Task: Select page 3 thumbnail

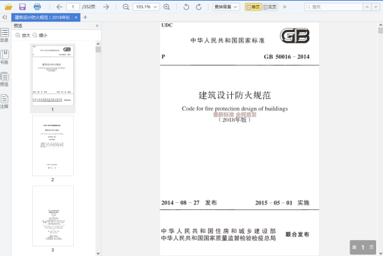Action: click(53, 216)
